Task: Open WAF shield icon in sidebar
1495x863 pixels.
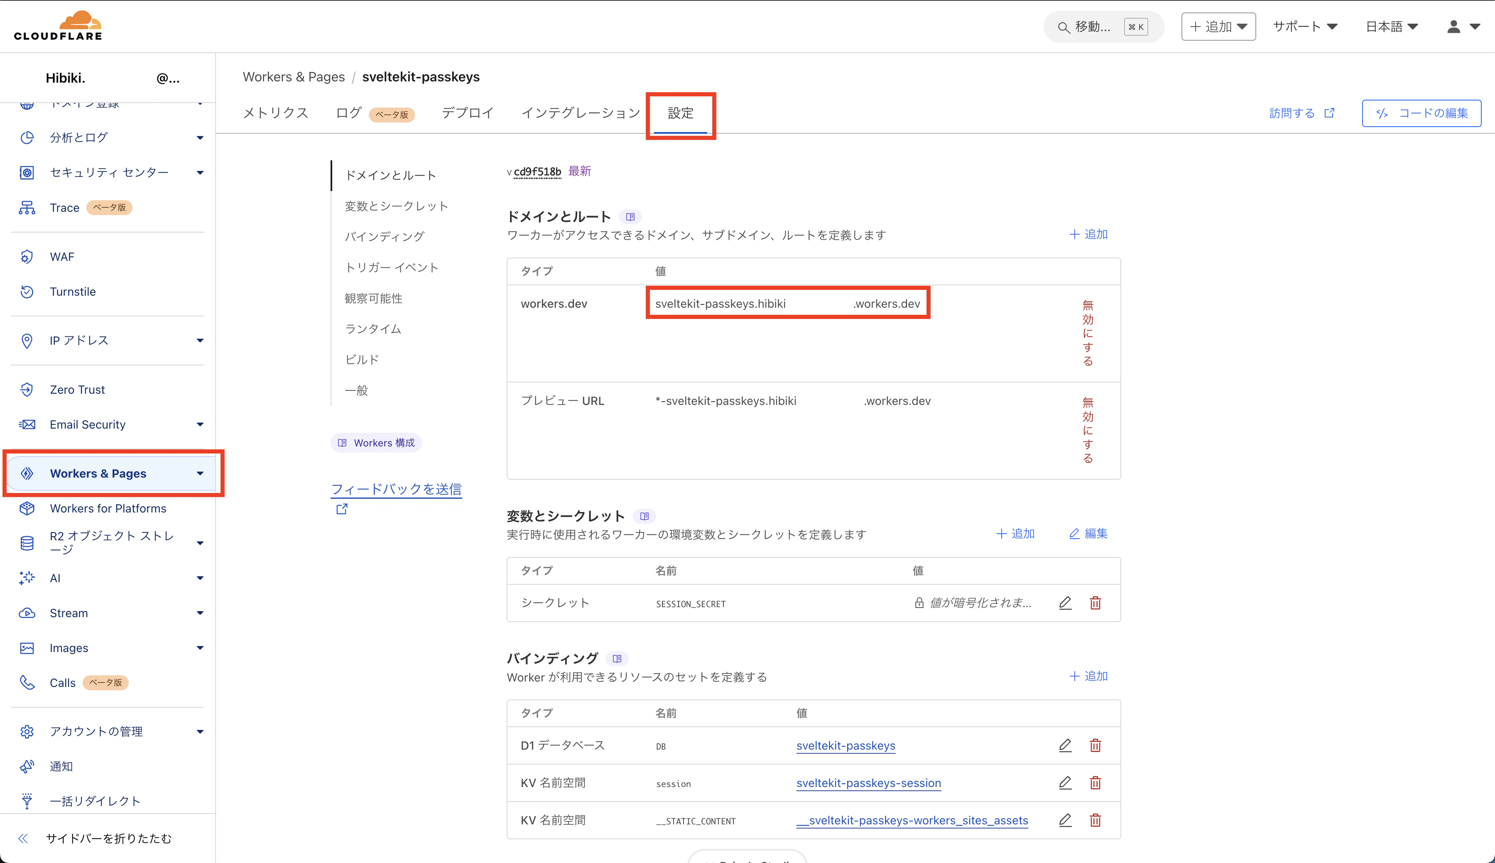Action: [27, 257]
